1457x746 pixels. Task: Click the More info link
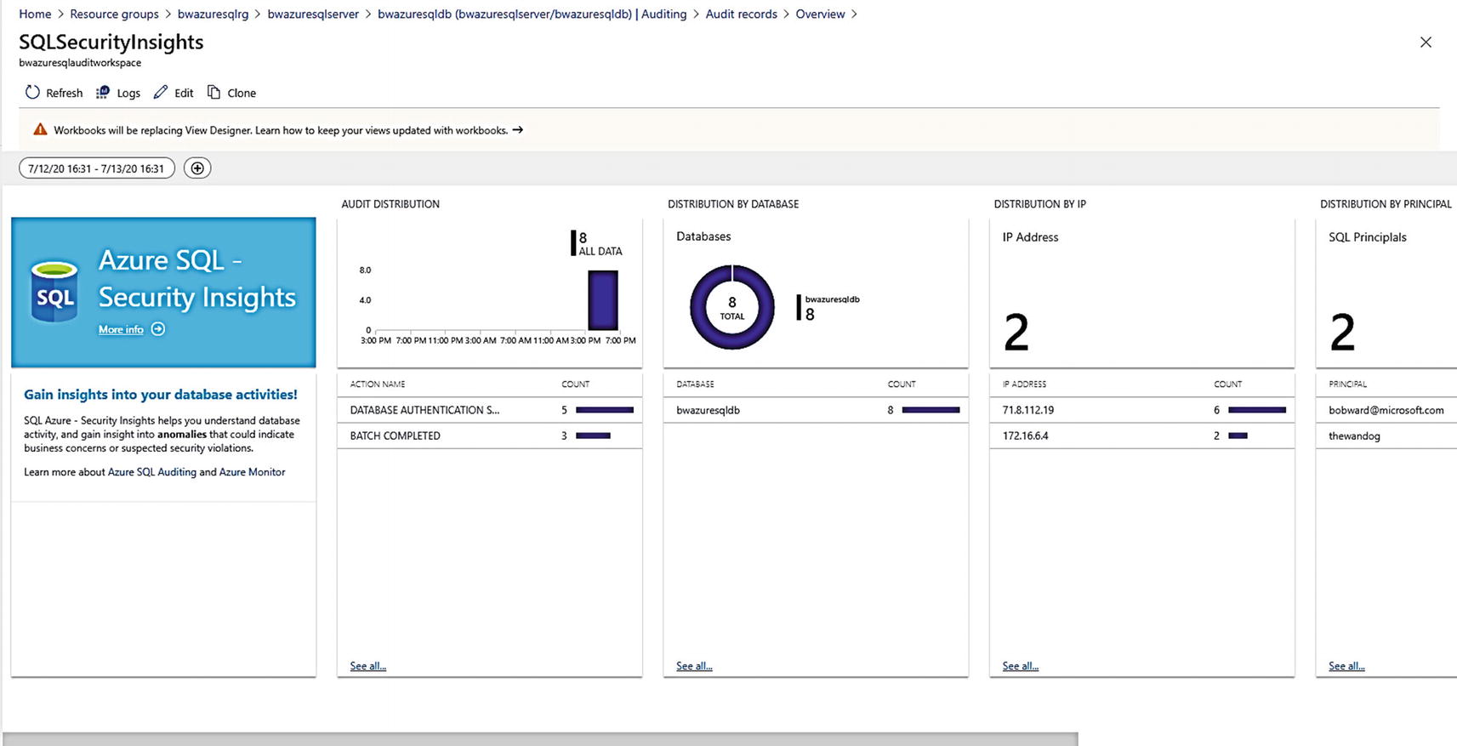121,330
